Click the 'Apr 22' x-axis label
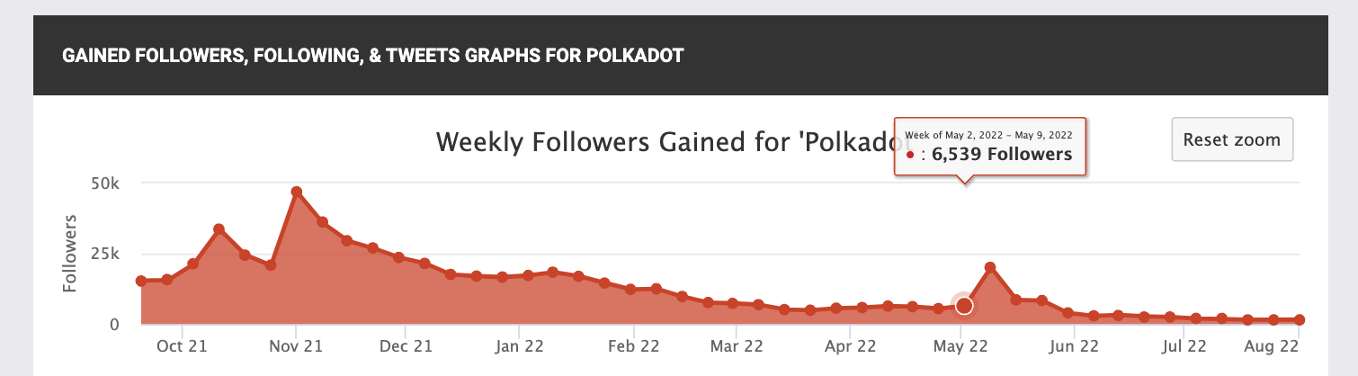The height and width of the screenshot is (376, 1358). [x=850, y=345]
